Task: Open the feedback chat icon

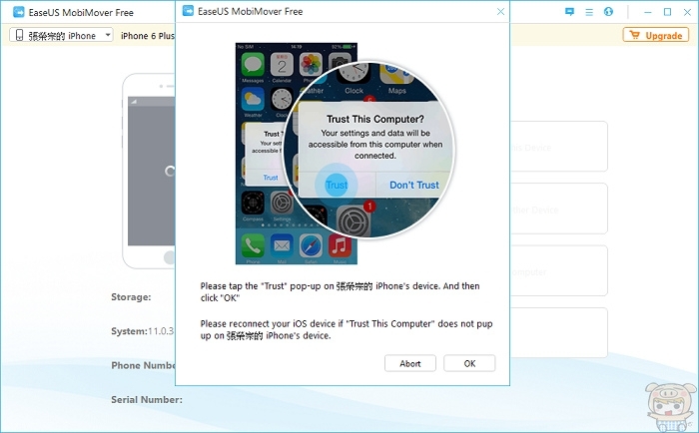Action: 570,12
